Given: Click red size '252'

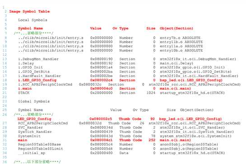Looking at the screenshot, I should [x=152, y=140].
